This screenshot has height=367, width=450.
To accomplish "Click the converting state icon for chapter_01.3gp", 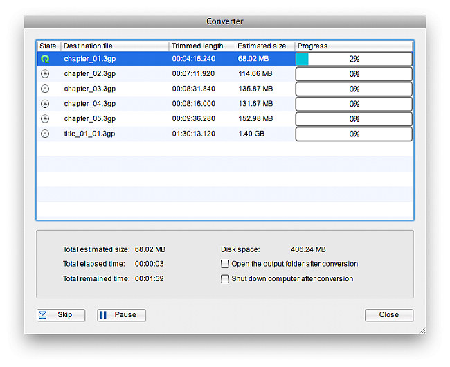I will pos(45,59).
